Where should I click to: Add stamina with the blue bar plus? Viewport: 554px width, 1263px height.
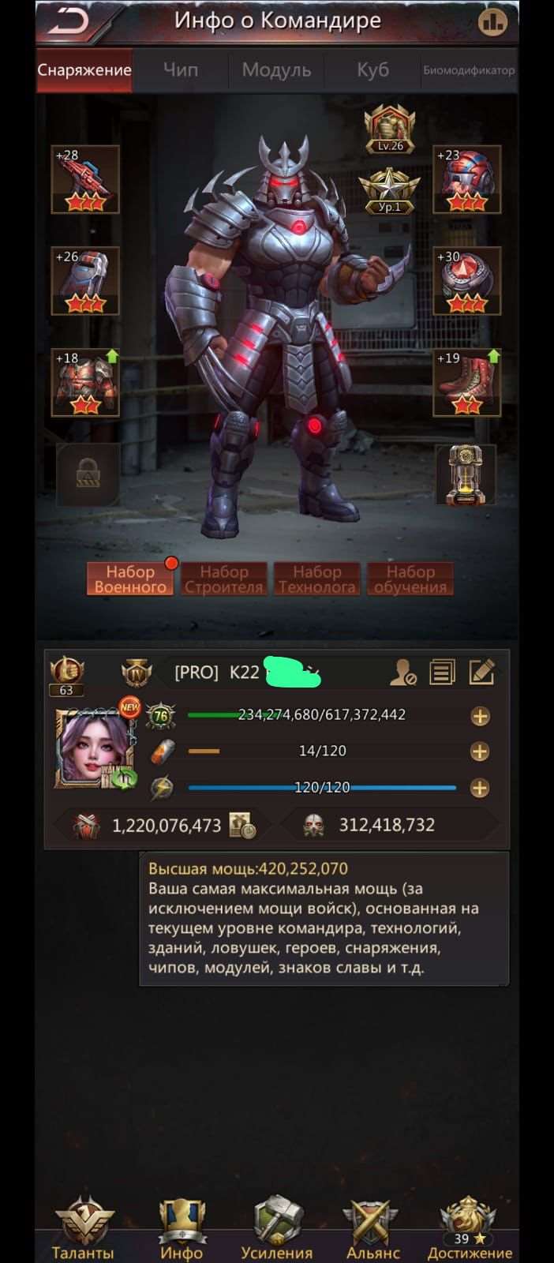tap(480, 788)
